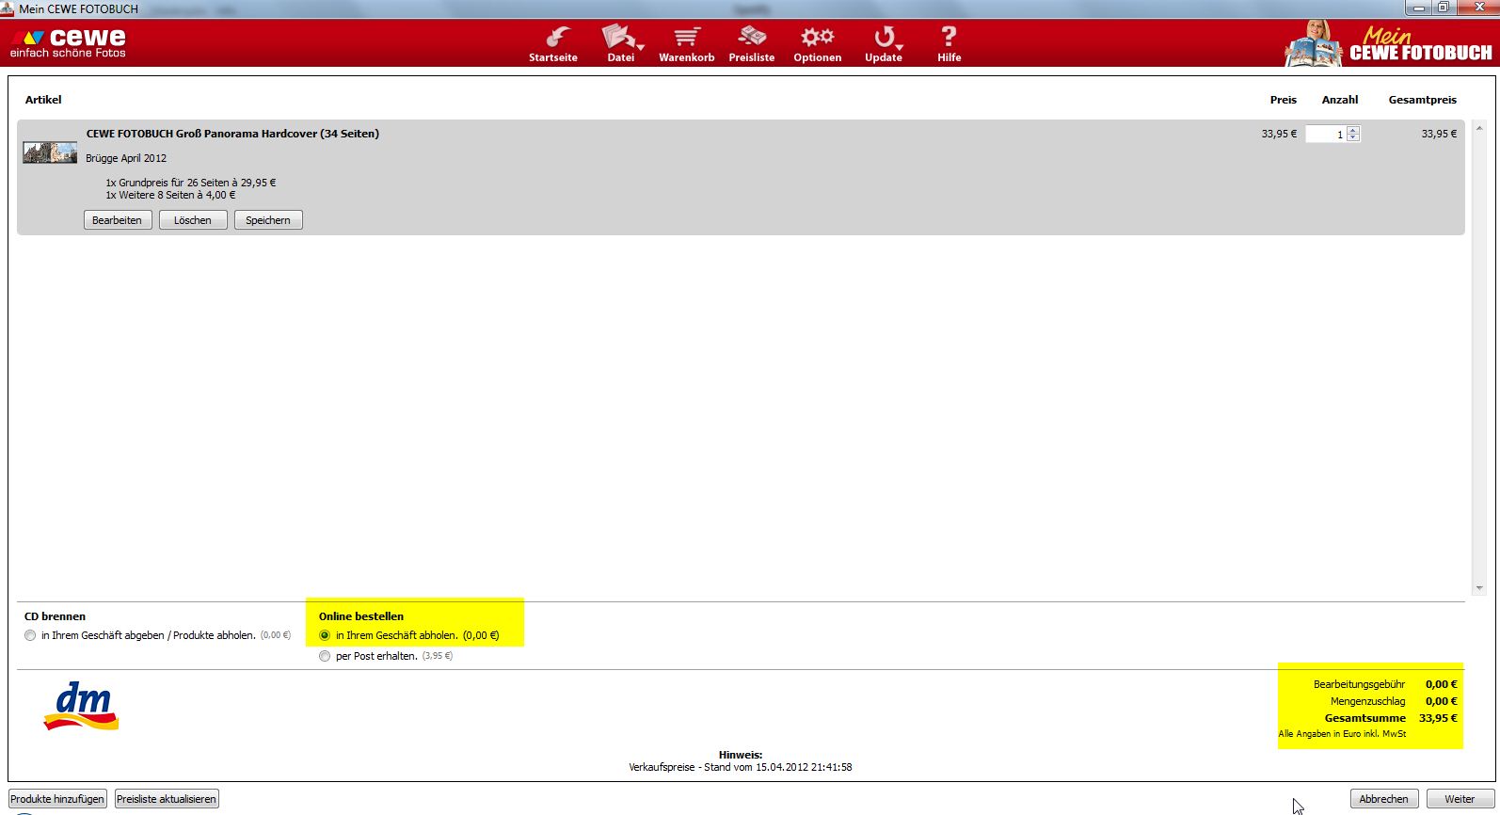Click the Verkaufspreise Stand date note
This screenshot has height=815, width=1500.
tap(741, 767)
